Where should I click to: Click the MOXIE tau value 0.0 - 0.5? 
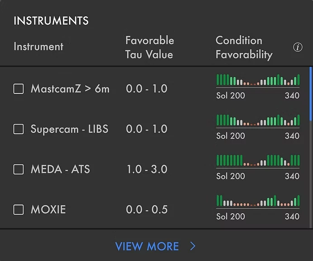click(x=147, y=210)
